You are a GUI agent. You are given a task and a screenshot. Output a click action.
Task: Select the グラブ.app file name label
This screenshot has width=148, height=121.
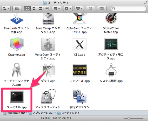pyautogui.click(x=48, y=81)
